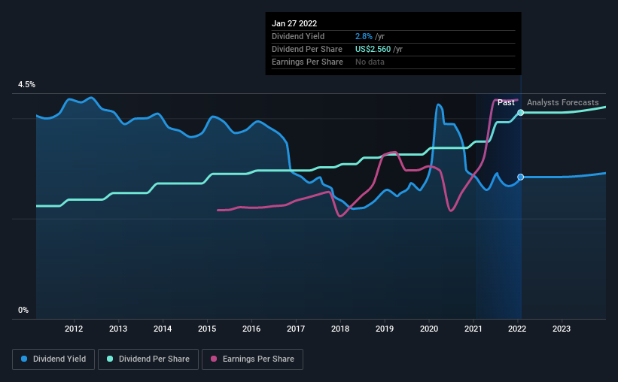The width and height of the screenshot is (618, 382).
Task: Click the blue dividend yield data marker
Action: [521, 177]
